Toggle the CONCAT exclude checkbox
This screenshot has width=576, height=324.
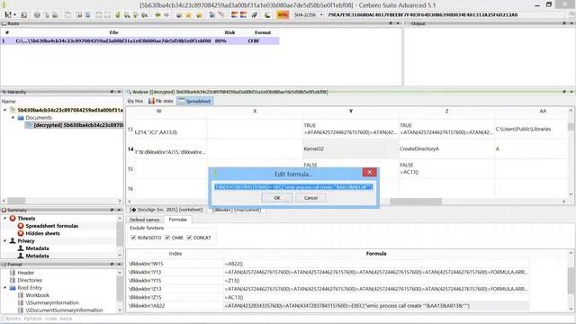pyautogui.click(x=189, y=238)
